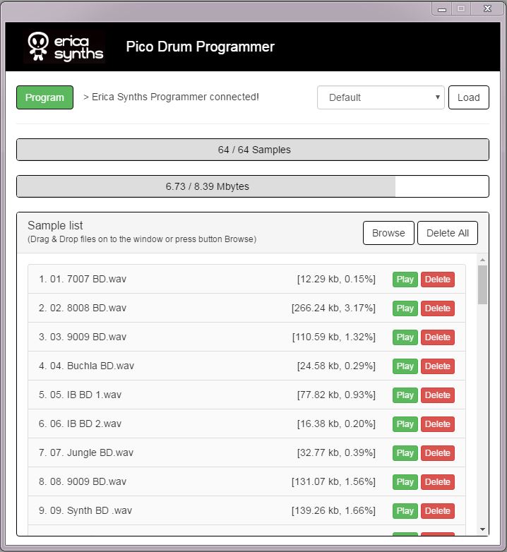507x552 pixels.
Task: Click the sample list scrollbar up arrow
Action: click(483, 260)
